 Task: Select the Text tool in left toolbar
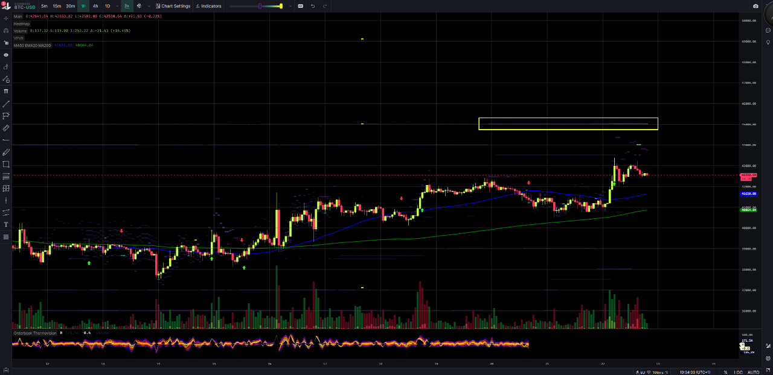tap(6, 224)
